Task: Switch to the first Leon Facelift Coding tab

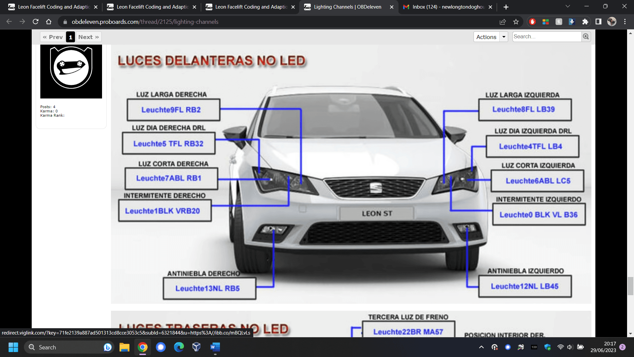Action: 53,7
